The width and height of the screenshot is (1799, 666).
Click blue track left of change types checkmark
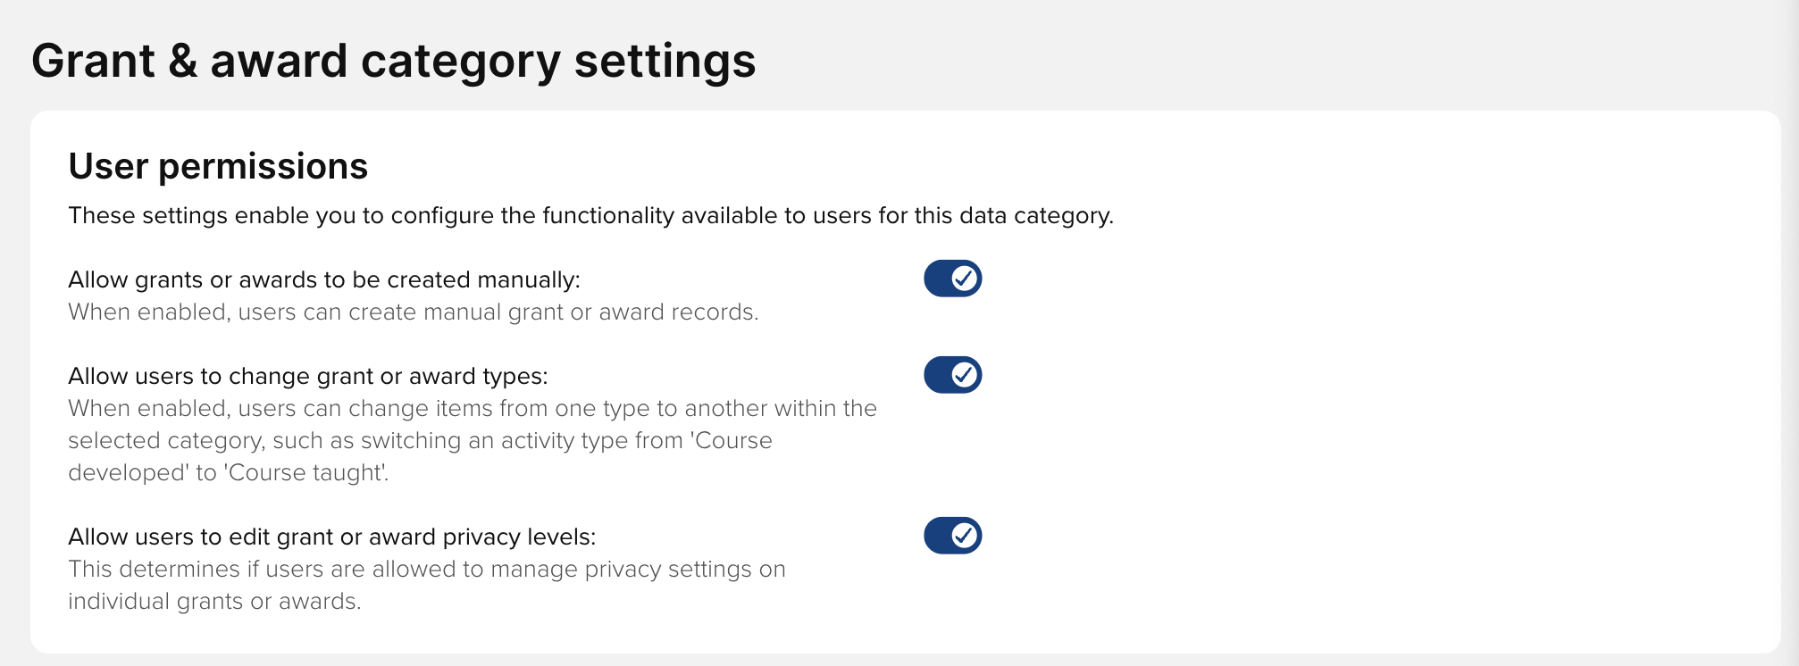pos(937,375)
